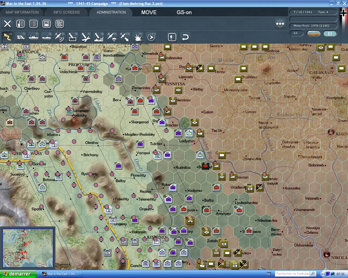Select the ADMINISTRATION tab
This screenshot has height=278, width=348.
click(x=111, y=12)
